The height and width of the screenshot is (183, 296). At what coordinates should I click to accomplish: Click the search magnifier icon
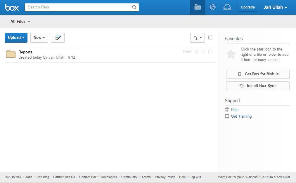pyautogui.click(x=134, y=7)
